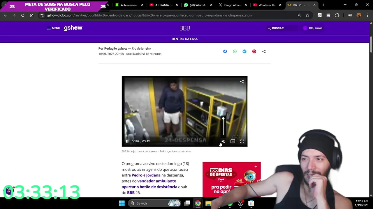Open a new browser tab
This screenshot has height=209, width=373.
pos(323,5)
